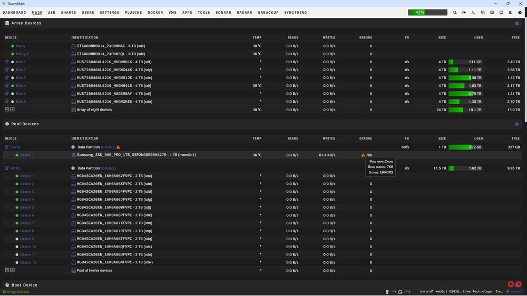Click the file manager copy icon in header
The height and width of the screenshot is (296, 527).
pos(483,13)
